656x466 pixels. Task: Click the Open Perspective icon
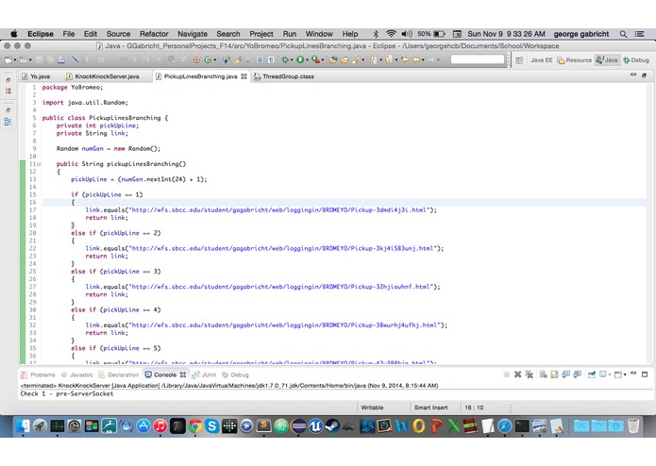(519, 60)
